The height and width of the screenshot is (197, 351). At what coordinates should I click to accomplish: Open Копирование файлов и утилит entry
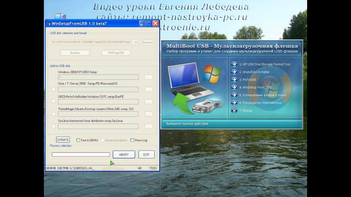coord(263,95)
